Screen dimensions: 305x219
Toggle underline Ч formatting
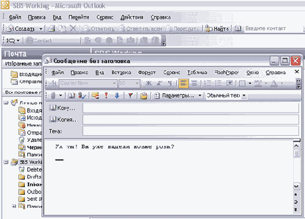point(170,83)
